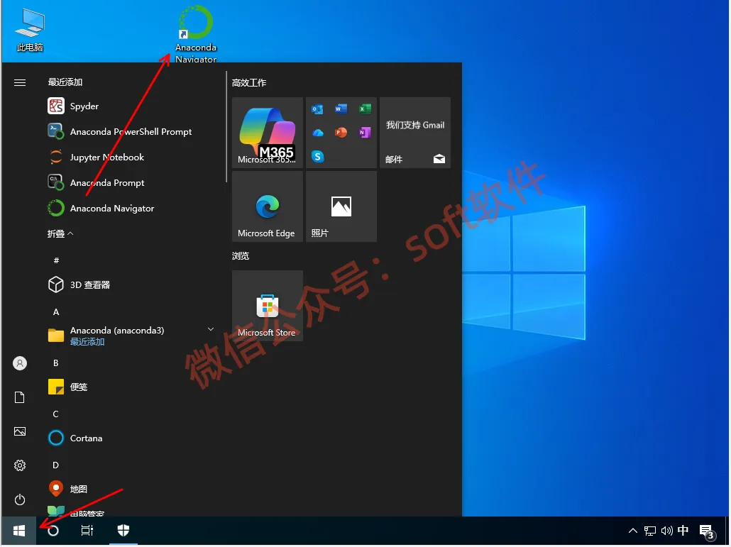The width and height of the screenshot is (731, 547).
Task: Click 高效工作 tile group heading
Action: click(249, 83)
